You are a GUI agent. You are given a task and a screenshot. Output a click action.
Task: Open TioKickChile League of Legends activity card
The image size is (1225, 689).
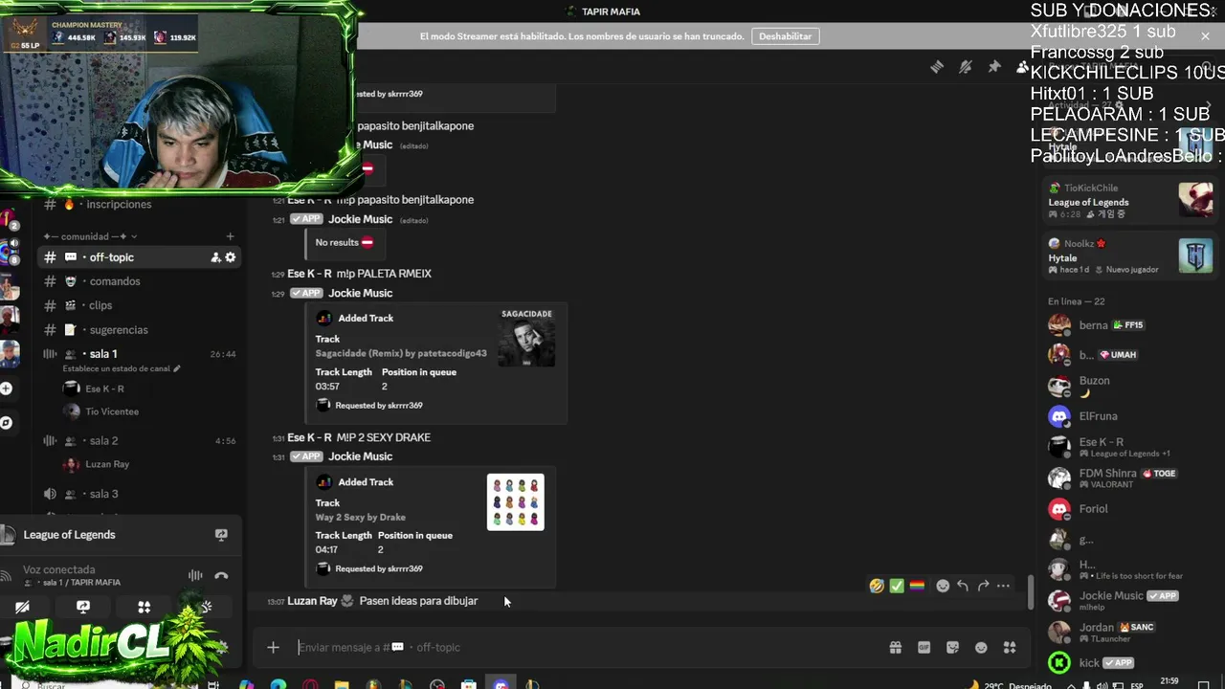coord(1130,201)
